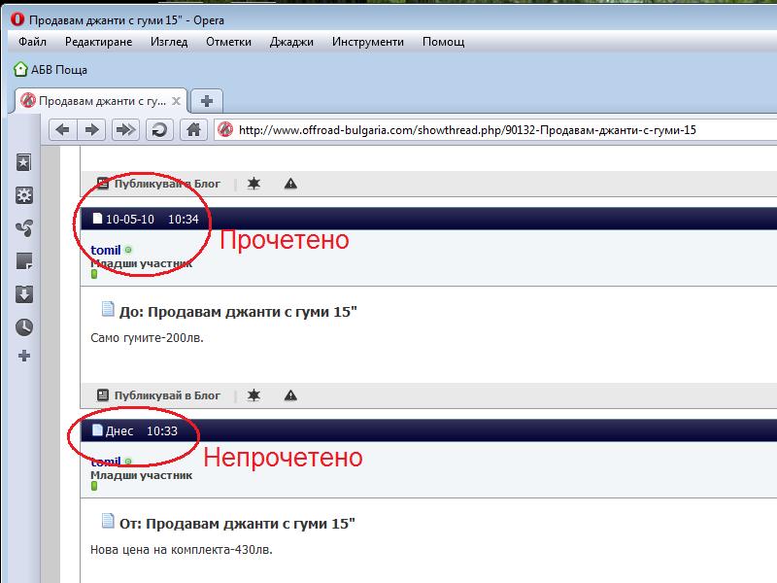777x583 pixels.
Task: Click the star icon above Днес 10:33 post
Action: click(x=253, y=395)
